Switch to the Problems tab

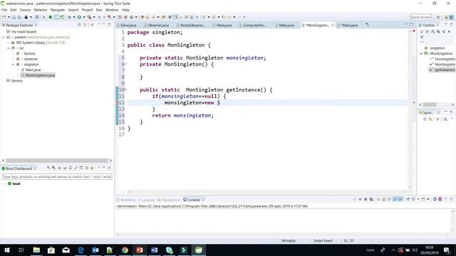(126, 200)
